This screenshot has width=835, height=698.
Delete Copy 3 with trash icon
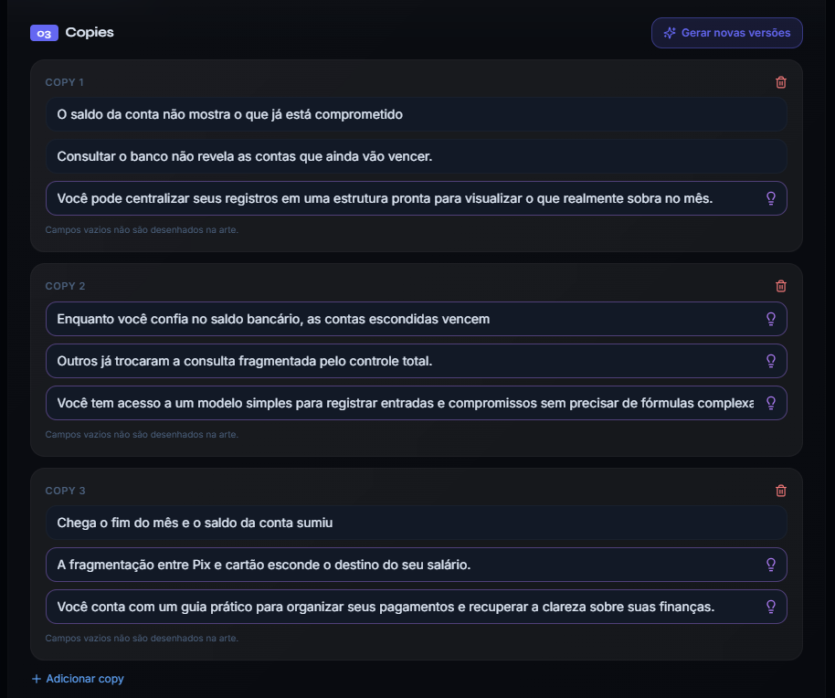point(781,491)
